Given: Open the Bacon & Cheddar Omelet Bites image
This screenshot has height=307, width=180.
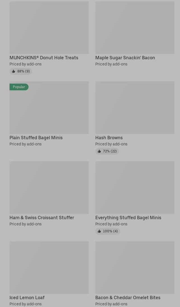Looking at the screenshot, I should (135, 267).
